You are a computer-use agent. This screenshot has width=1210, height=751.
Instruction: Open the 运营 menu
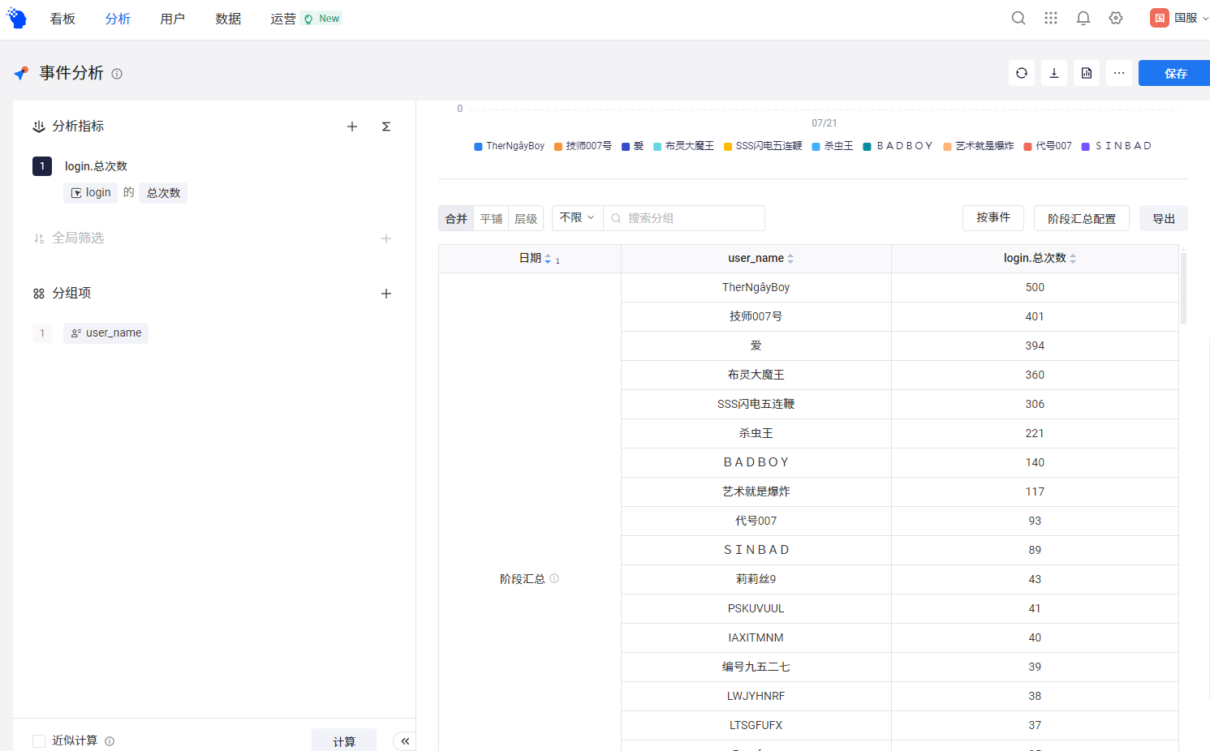283,19
